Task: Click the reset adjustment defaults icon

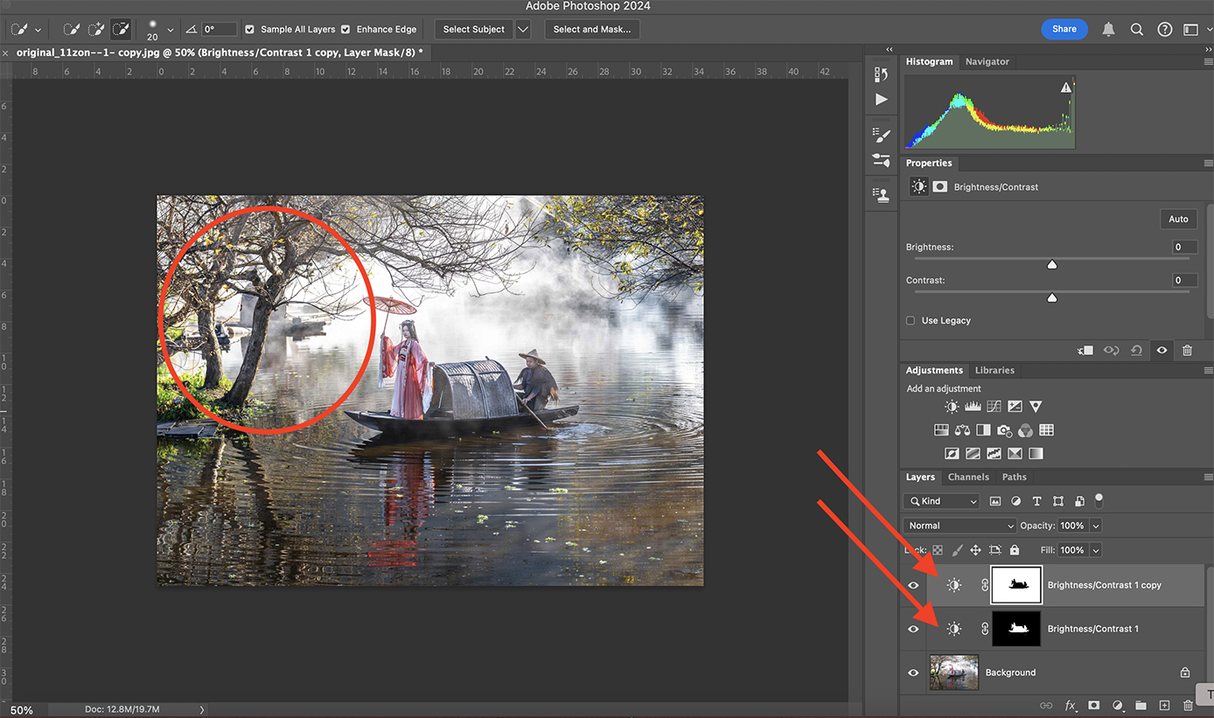Action: click(1136, 350)
